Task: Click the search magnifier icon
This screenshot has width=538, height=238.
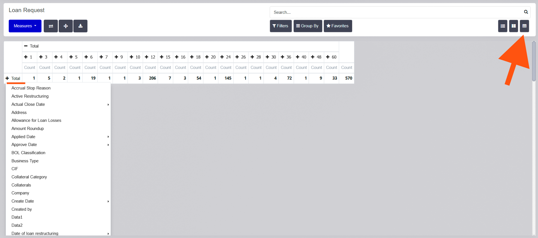Action: [x=526, y=12]
